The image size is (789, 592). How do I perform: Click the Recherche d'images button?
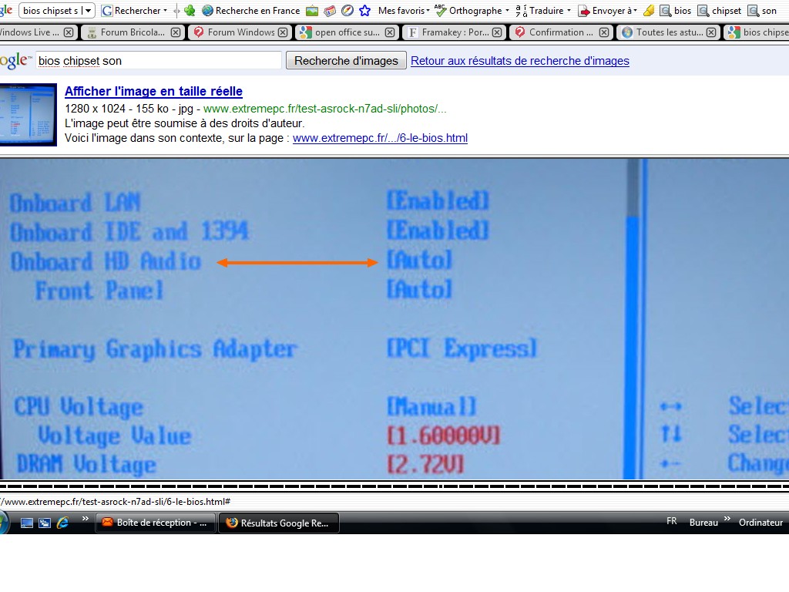click(346, 61)
